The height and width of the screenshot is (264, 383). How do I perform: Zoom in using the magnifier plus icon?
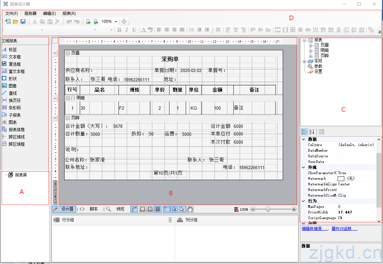point(96,21)
